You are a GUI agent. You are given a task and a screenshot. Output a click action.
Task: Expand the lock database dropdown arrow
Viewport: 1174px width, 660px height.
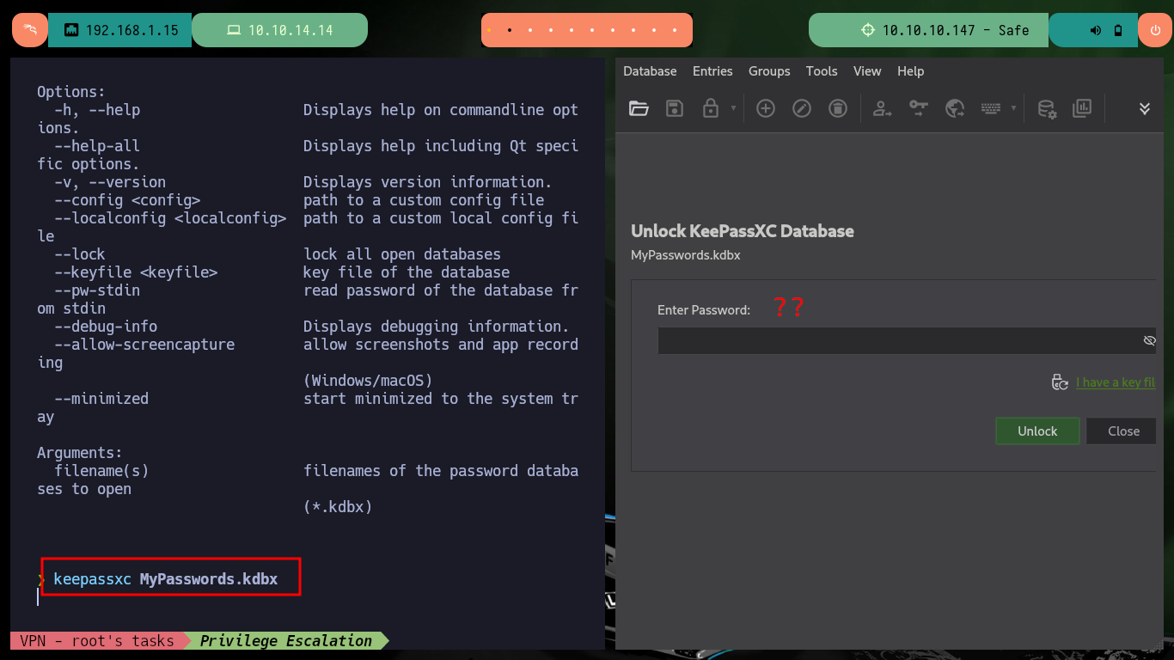[x=733, y=108]
